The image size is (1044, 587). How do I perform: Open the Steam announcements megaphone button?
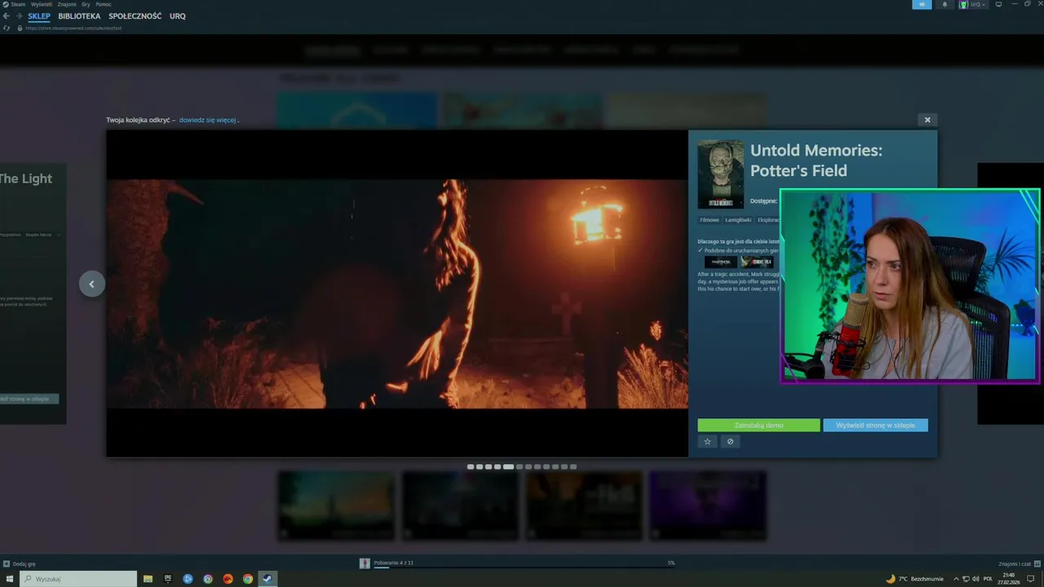click(x=922, y=4)
